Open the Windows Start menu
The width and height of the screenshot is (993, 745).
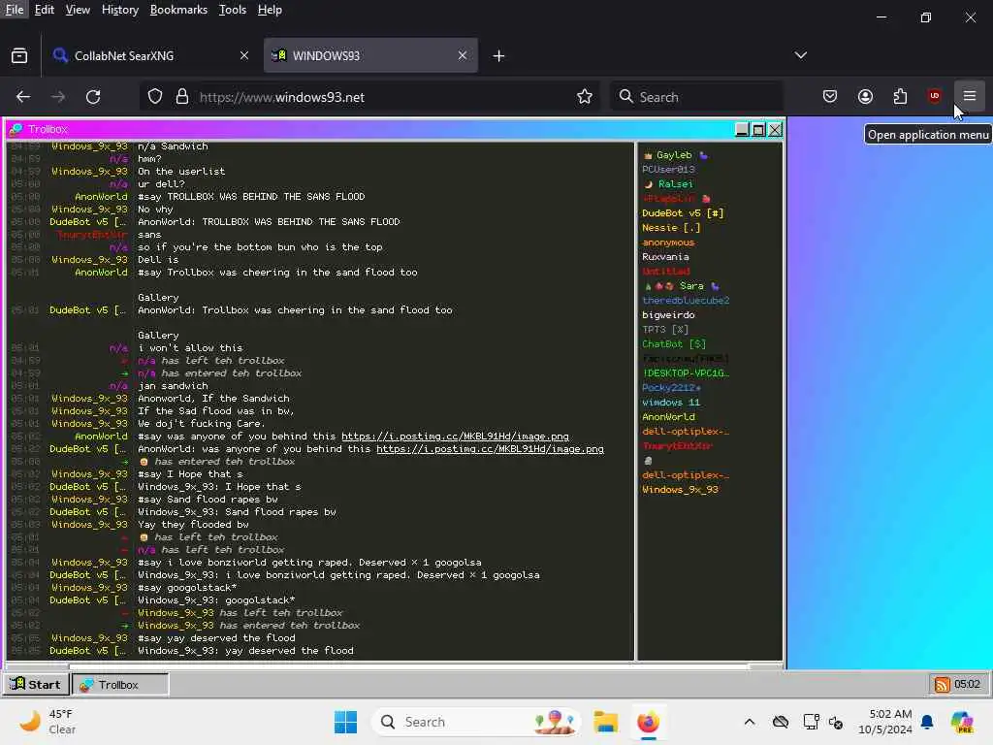[345, 722]
